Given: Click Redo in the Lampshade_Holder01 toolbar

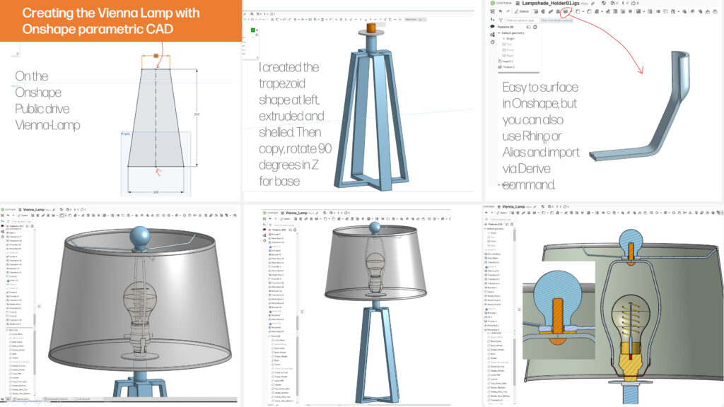Looking at the screenshot, I should pyautogui.click(x=508, y=11).
